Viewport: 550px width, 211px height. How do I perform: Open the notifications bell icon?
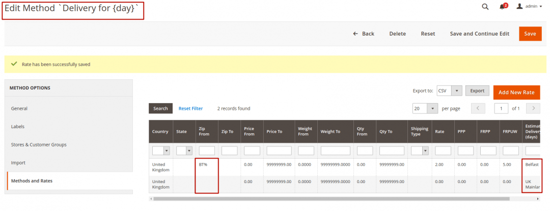pos(503,7)
